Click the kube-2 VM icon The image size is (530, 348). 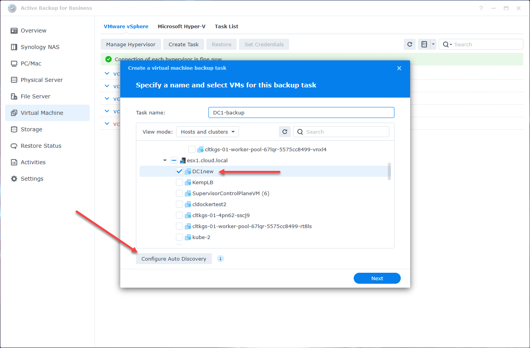pyautogui.click(x=188, y=237)
